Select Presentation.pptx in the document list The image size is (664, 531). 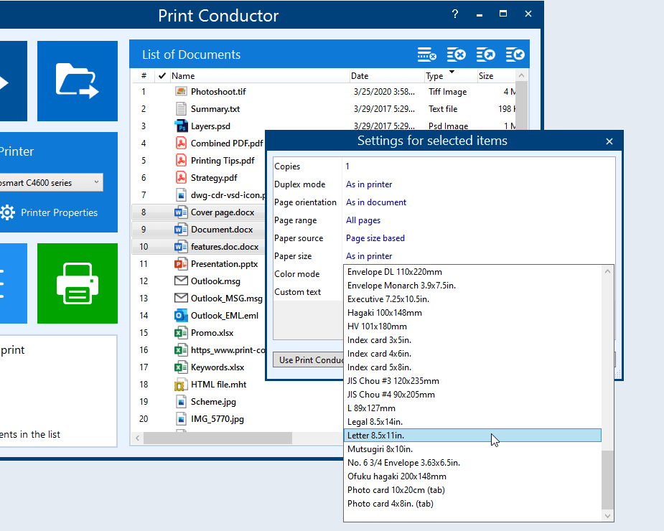coord(224,264)
